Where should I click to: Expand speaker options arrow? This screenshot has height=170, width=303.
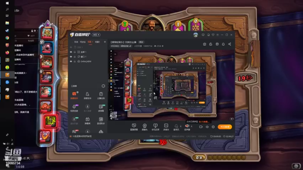(192, 126)
